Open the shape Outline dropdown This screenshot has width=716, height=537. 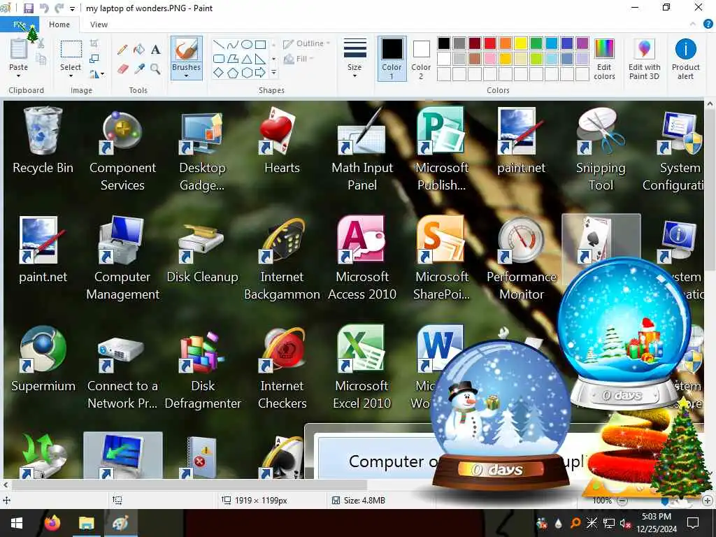click(x=306, y=43)
